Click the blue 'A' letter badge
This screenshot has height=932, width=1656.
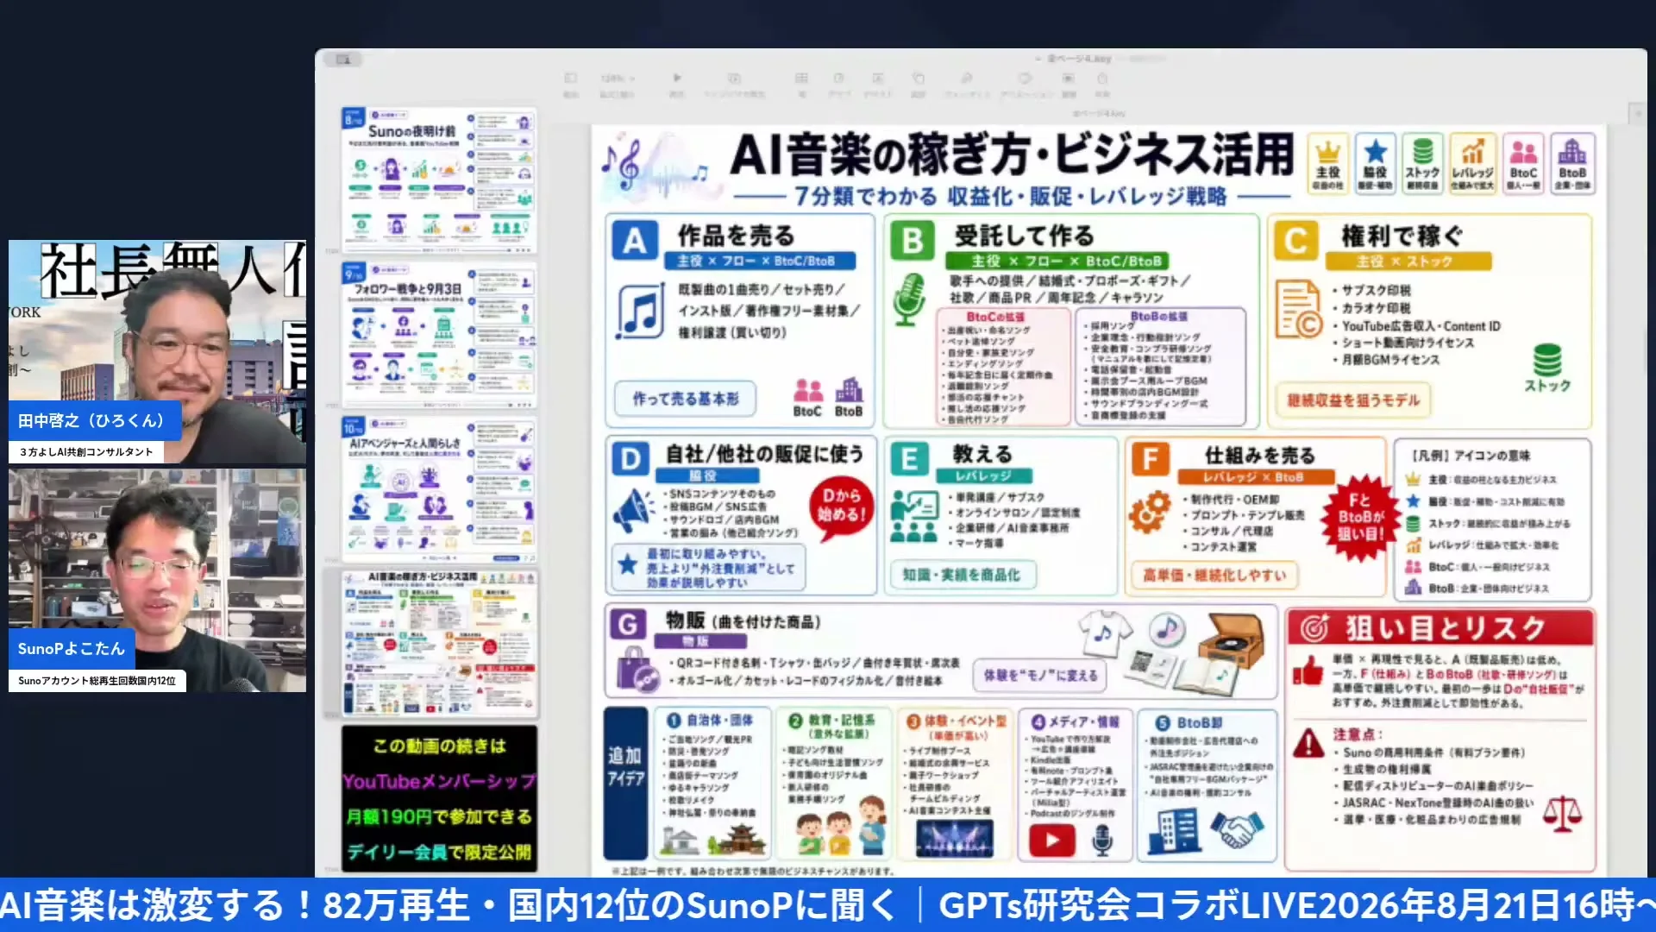pos(634,240)
